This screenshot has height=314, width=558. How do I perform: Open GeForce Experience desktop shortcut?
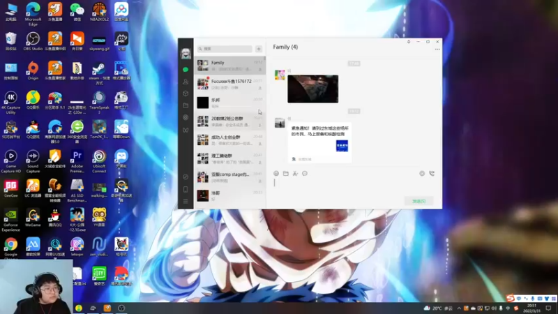pos(10,220)
